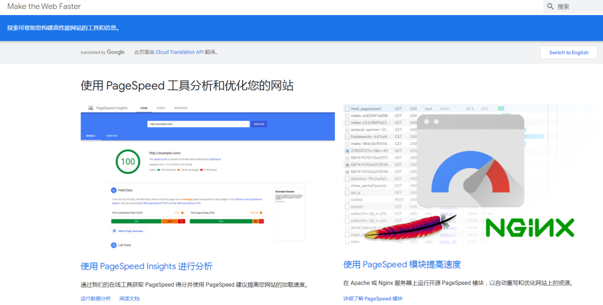Click the NGINX logo image
Viewport: 603px width, 305px height.
point(530,228)
